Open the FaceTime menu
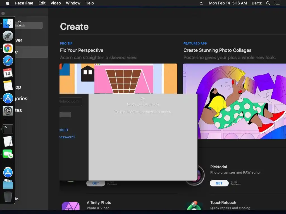286x214 pixels. point(24,3)
